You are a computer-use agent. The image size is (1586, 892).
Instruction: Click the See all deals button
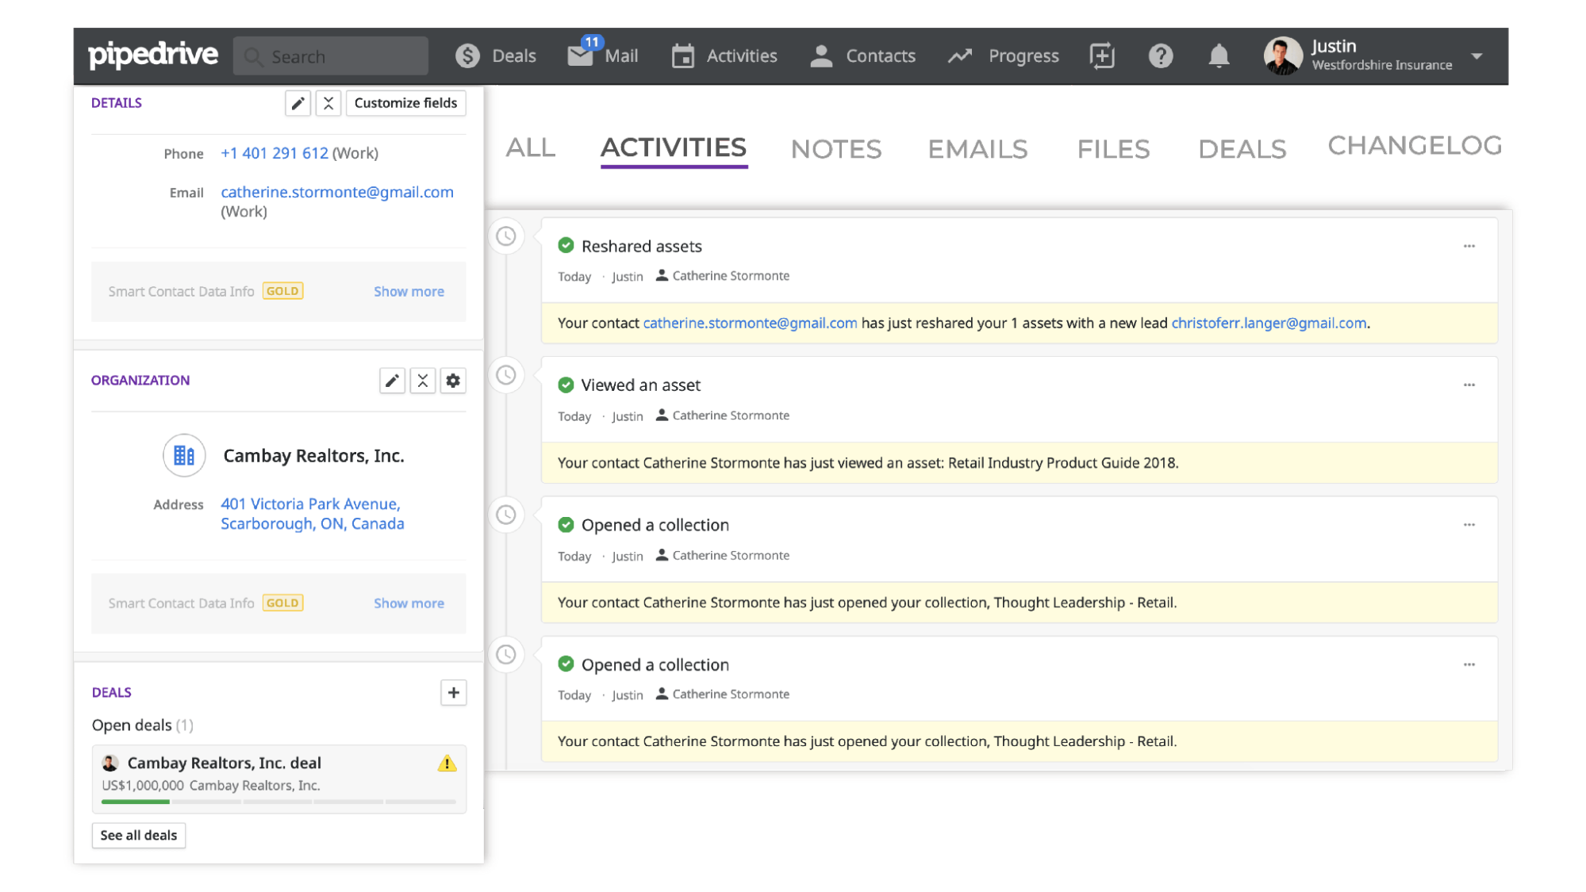pos(139,835)
